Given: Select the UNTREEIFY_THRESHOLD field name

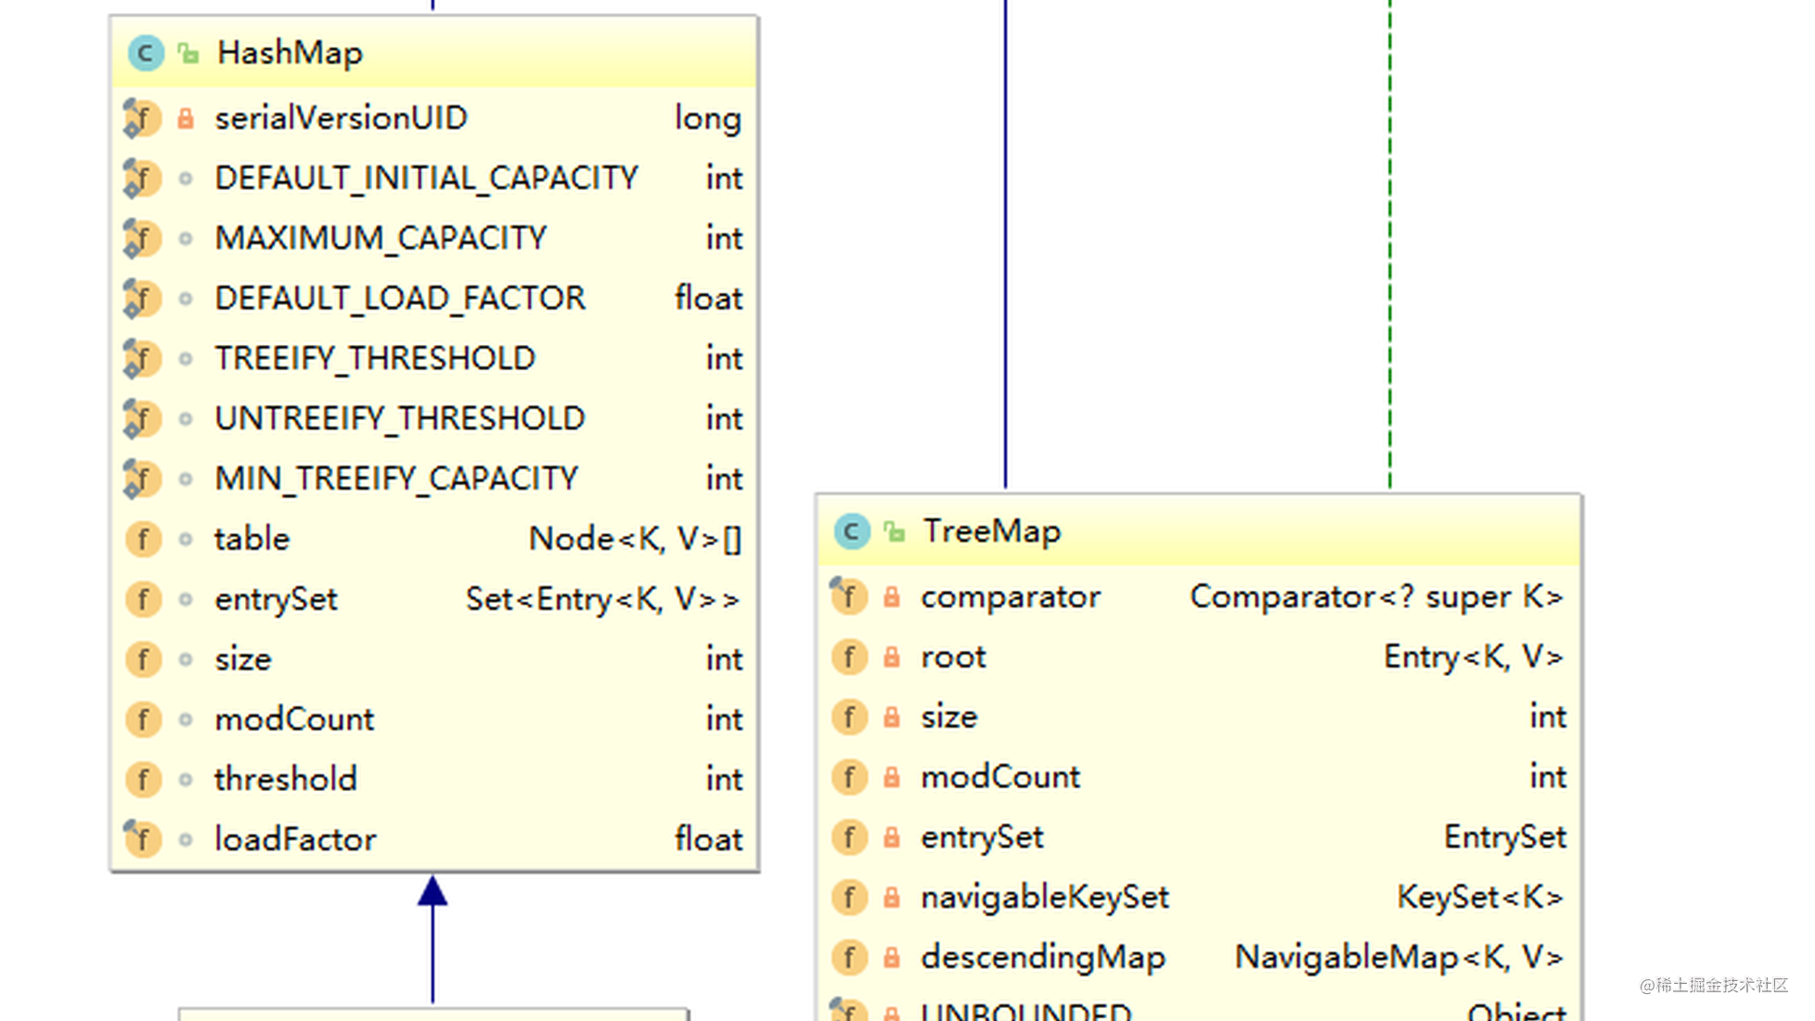Looking at the screenshot, I should pyautogui.click(x=400, y=418).
